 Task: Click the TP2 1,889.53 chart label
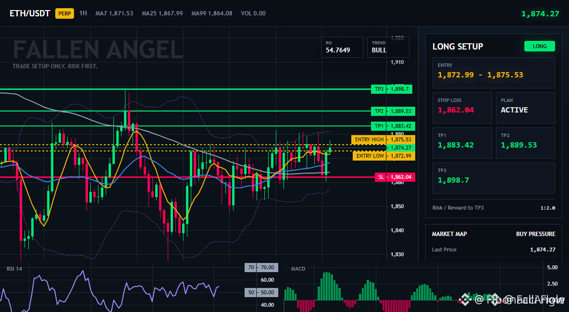(393, 111)
